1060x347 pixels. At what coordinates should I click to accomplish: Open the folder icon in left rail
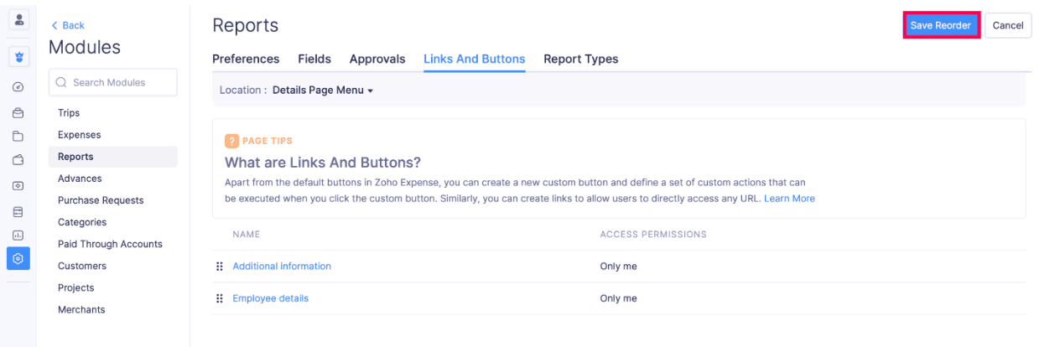[x=18, y=137]
